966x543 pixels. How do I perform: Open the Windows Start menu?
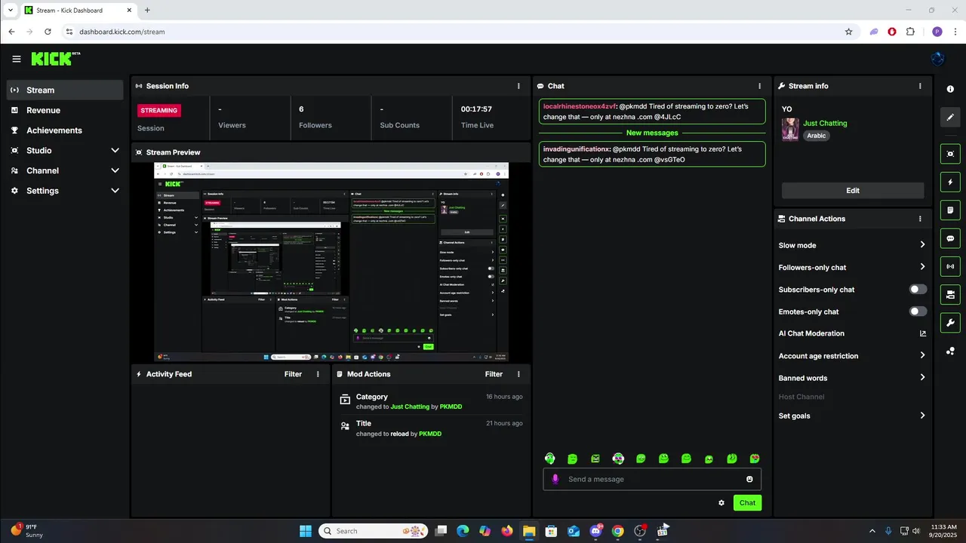[x=306, y=531]
